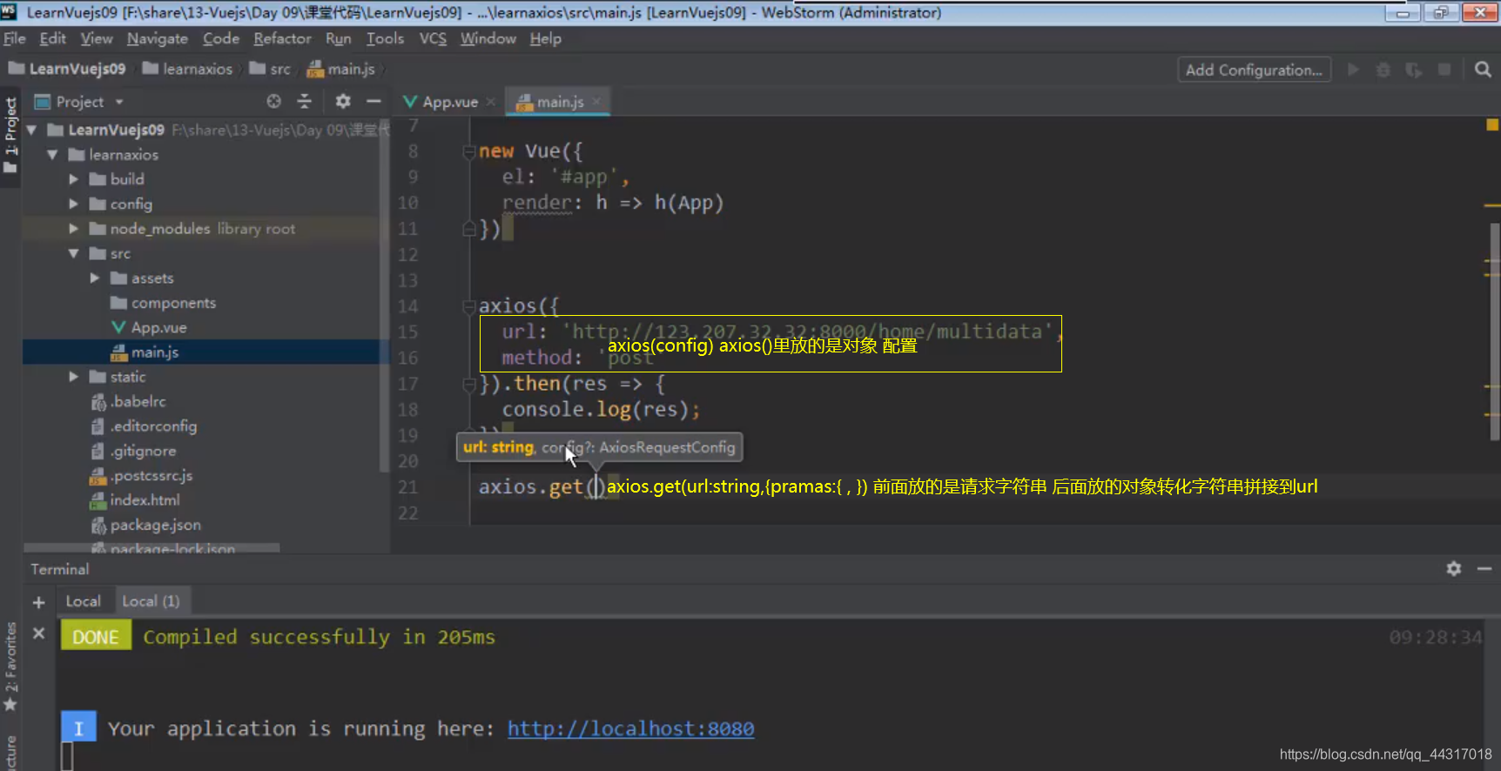Viewport: 1501px width, 771px height.
Task: Open the Tools menu
Action: 385,38
